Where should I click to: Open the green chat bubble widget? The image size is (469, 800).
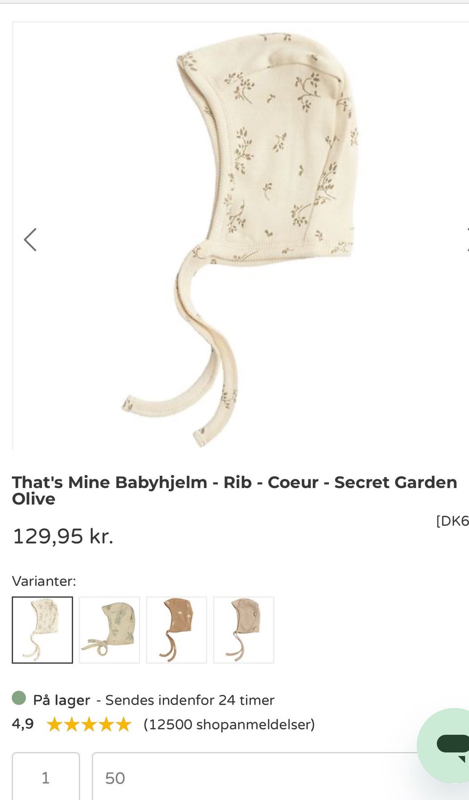[444, 745]
